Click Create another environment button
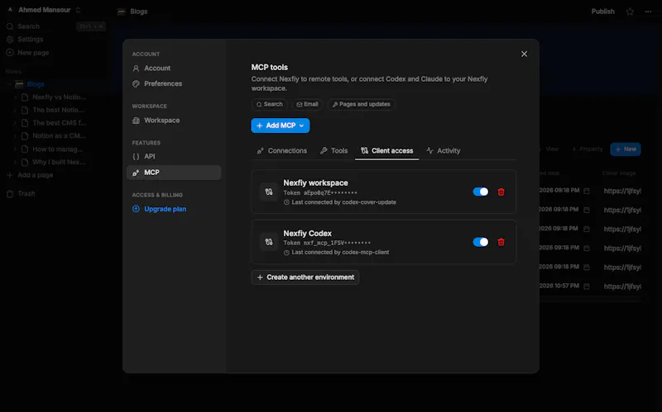662x412 pixels. (305, 277)
